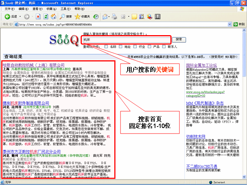This screenshot has width=247, height=185.
Task: Open MM《现代制造》杂志 link
Action: click(x=205, y=103)
